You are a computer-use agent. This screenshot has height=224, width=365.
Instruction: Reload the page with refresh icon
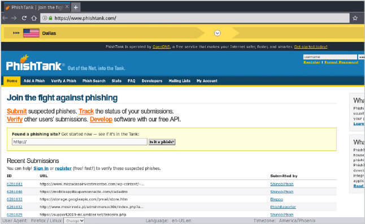[24, 18]
